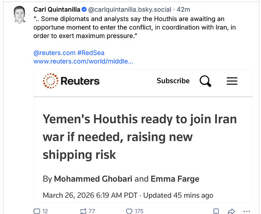Repost using the repost arrows icon
Viewport: 261px width, 214px height.
click(x=83, y=211)
